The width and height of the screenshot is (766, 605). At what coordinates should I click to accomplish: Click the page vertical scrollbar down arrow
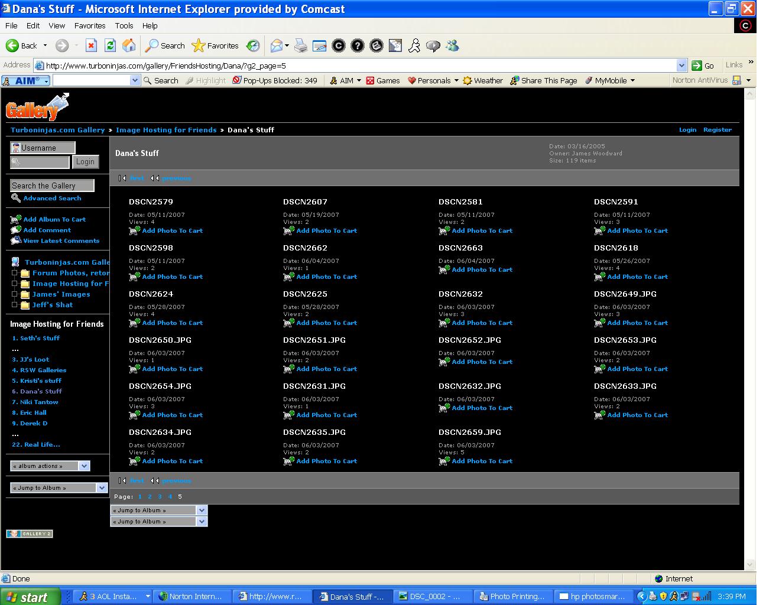tap(750, 564)
